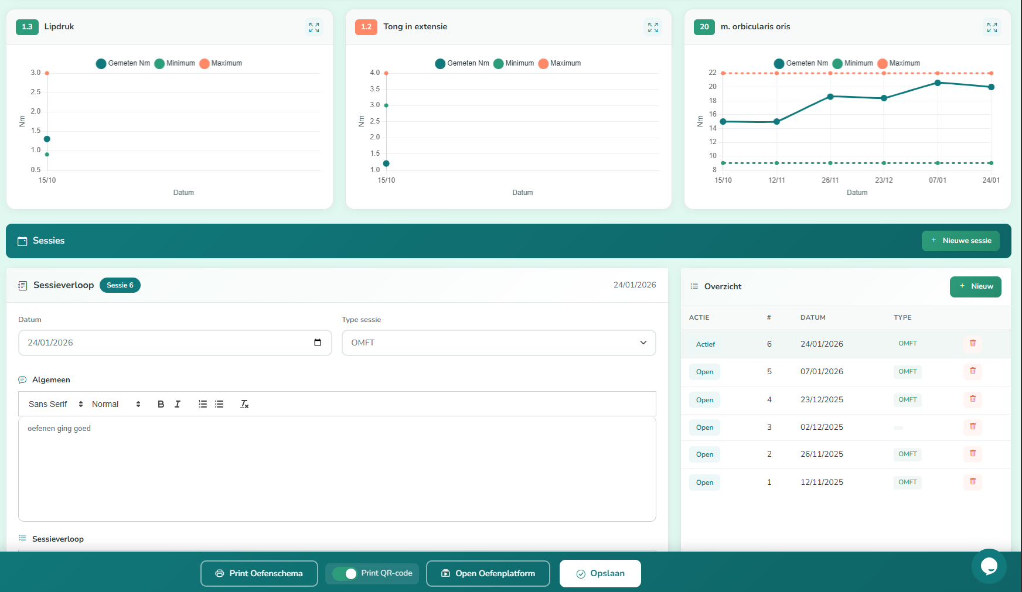This screenshot has width=1022, height=592.
Task: Clear text formatting in the editor
Action: tap(244, 404)
